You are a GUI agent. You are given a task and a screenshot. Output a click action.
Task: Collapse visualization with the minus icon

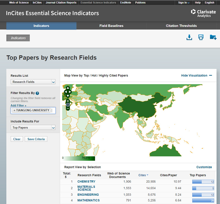210,75
